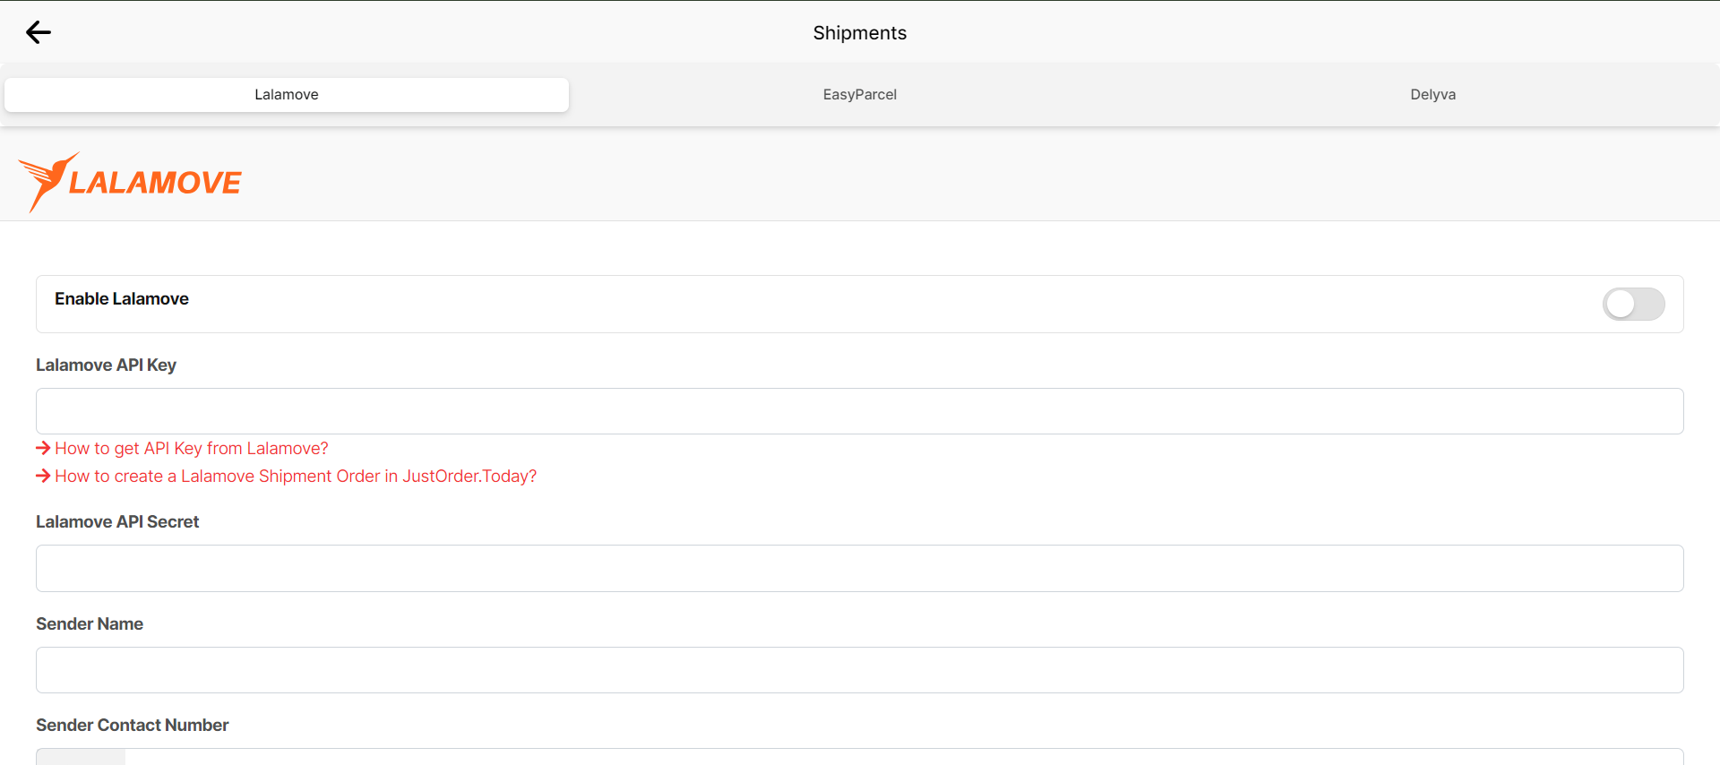Click the Enable Lalamove label
This screenshot has width=1720, height=765.
pos(122,298)
